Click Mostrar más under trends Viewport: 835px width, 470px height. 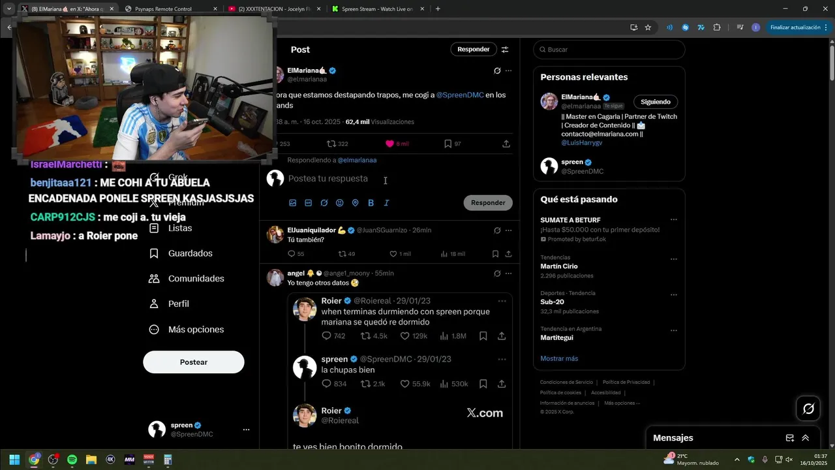click(x=559, y=358)
